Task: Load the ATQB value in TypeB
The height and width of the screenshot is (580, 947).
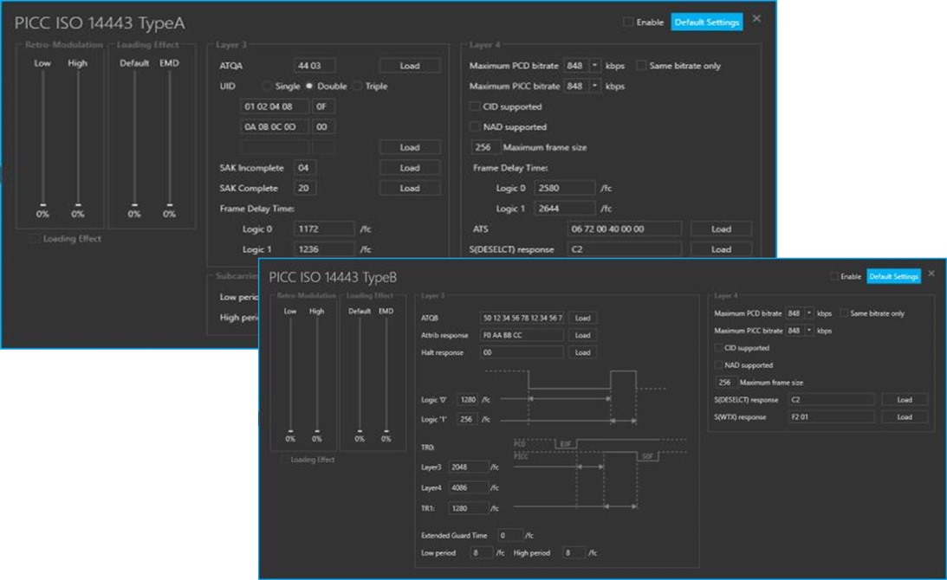Action: pos(582,318)
